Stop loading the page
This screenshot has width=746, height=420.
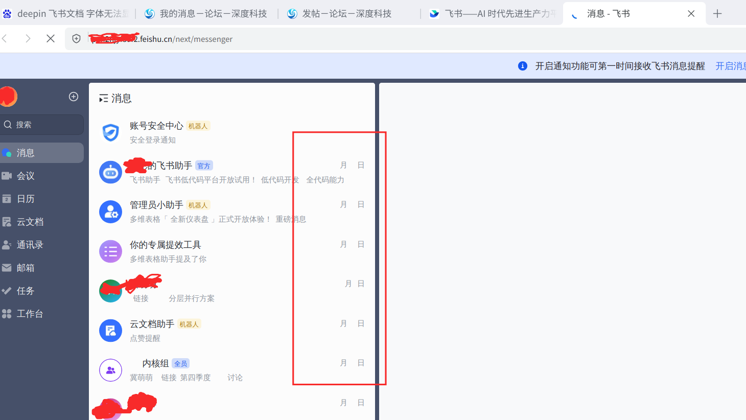[x=51, y=39]
